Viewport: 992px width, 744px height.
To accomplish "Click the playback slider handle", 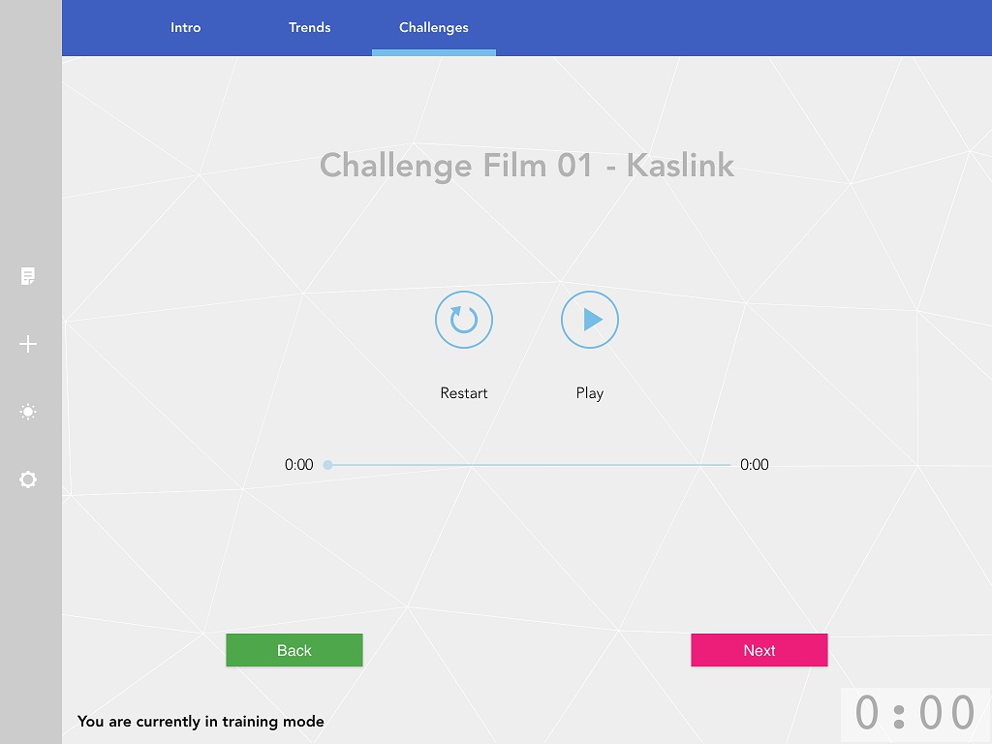I will (327, 465).
